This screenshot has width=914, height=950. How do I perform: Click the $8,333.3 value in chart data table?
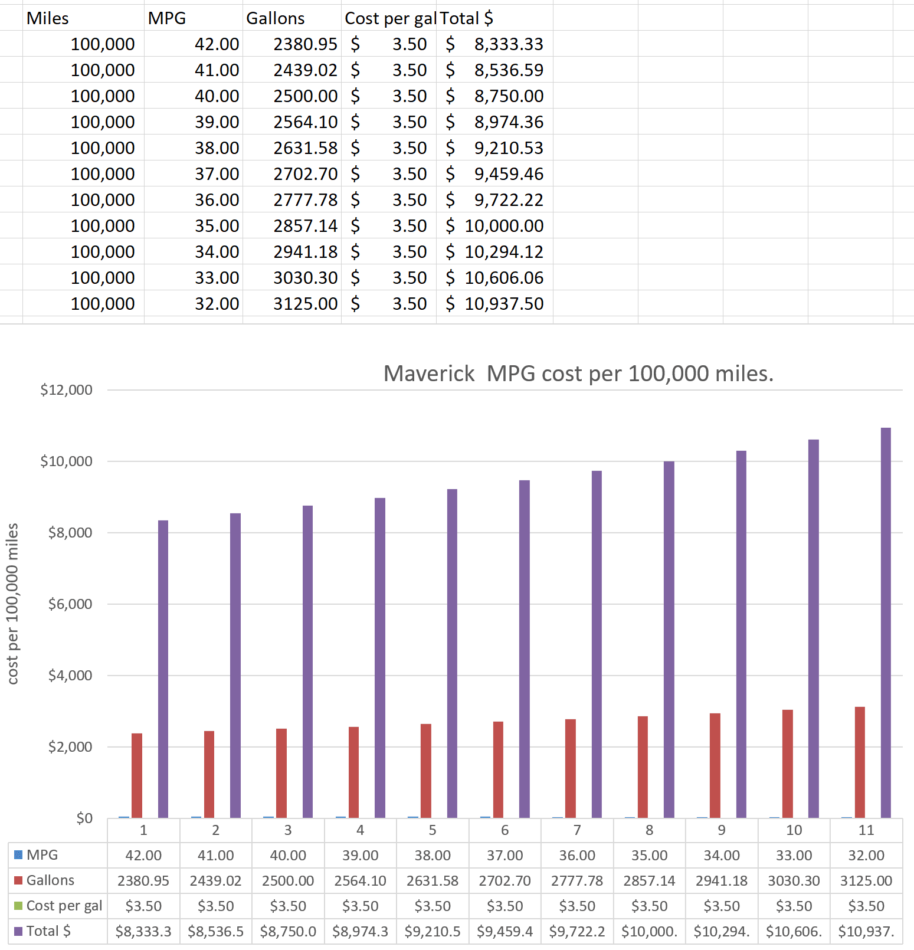point(143,931)
